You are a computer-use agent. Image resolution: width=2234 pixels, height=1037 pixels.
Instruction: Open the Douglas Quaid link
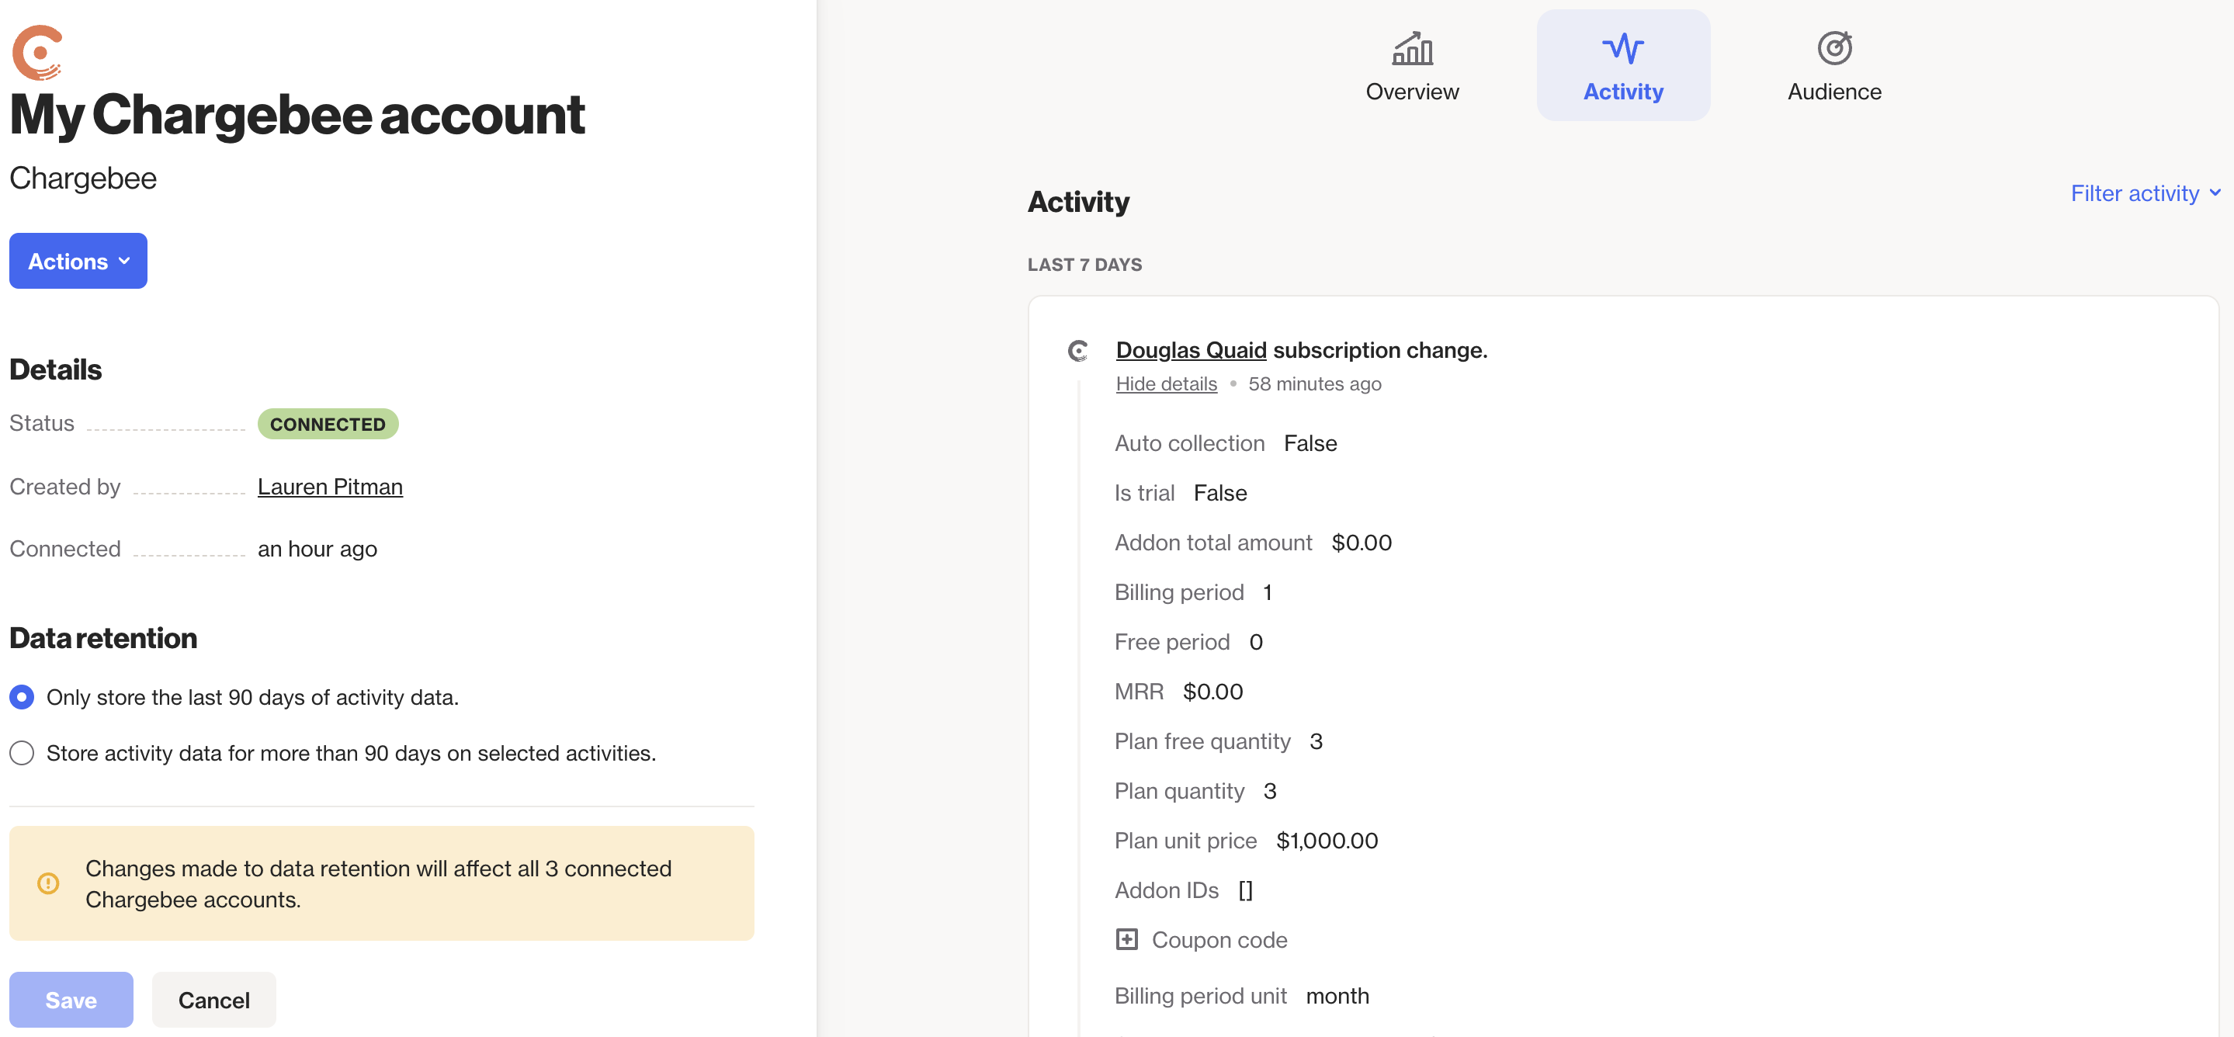pos(1191,349)
